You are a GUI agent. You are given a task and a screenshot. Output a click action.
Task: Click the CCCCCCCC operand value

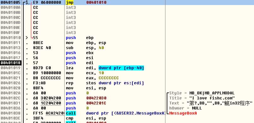point(109,78)
